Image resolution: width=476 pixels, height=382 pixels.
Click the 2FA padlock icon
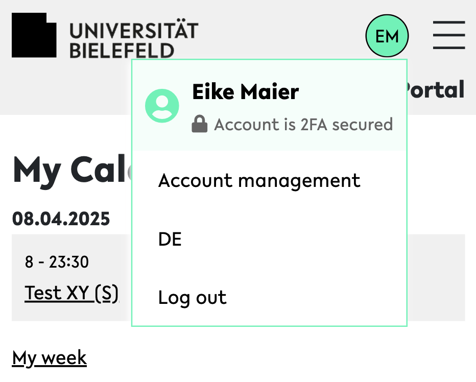pos(199,124)
